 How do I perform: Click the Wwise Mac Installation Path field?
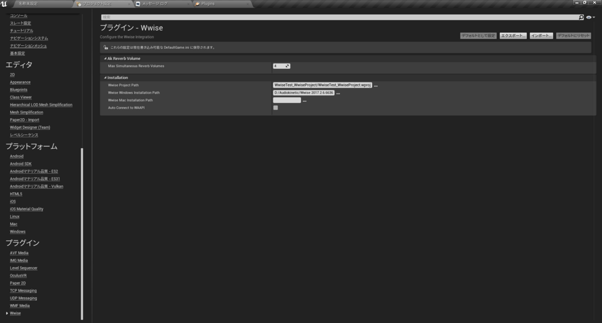287,100
